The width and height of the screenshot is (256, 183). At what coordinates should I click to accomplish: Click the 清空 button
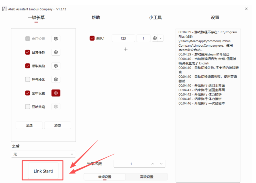pyautogui.click(x=57, y=125)
